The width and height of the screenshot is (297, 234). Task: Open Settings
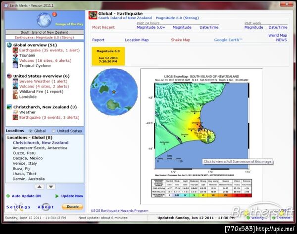(18, 207)
